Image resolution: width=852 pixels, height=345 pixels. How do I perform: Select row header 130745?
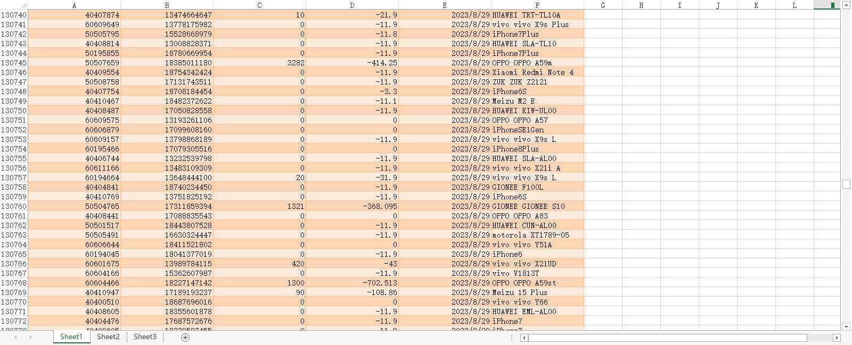click(x=14, y=63)
